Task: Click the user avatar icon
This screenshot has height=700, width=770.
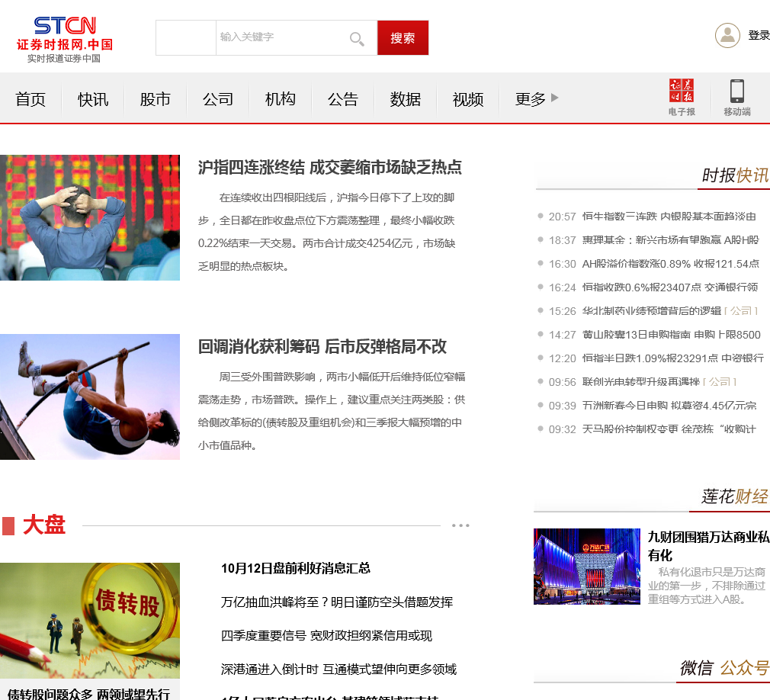Action: [727, 35]
